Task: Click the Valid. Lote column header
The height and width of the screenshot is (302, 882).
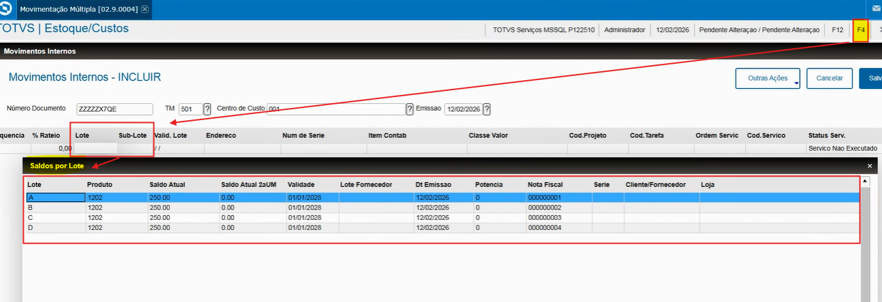Action: click(x=170, y=136)
